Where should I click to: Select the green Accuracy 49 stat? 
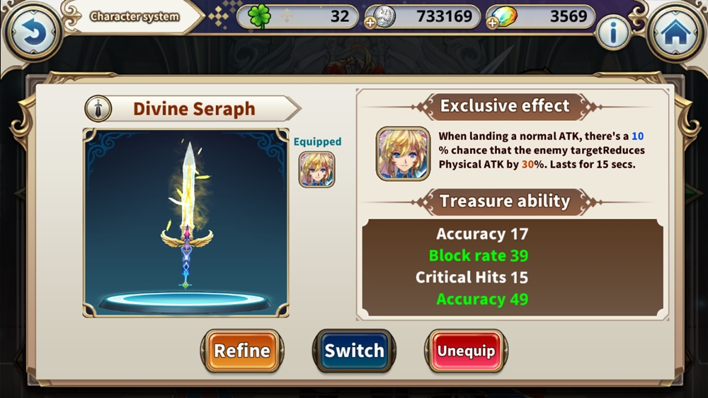click(x=482, y=299)
